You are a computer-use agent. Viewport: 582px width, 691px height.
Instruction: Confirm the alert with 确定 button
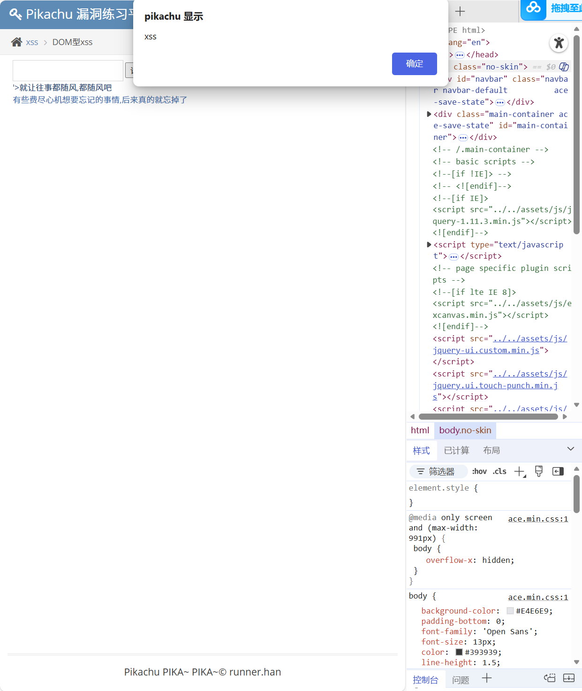click(414, 64)
